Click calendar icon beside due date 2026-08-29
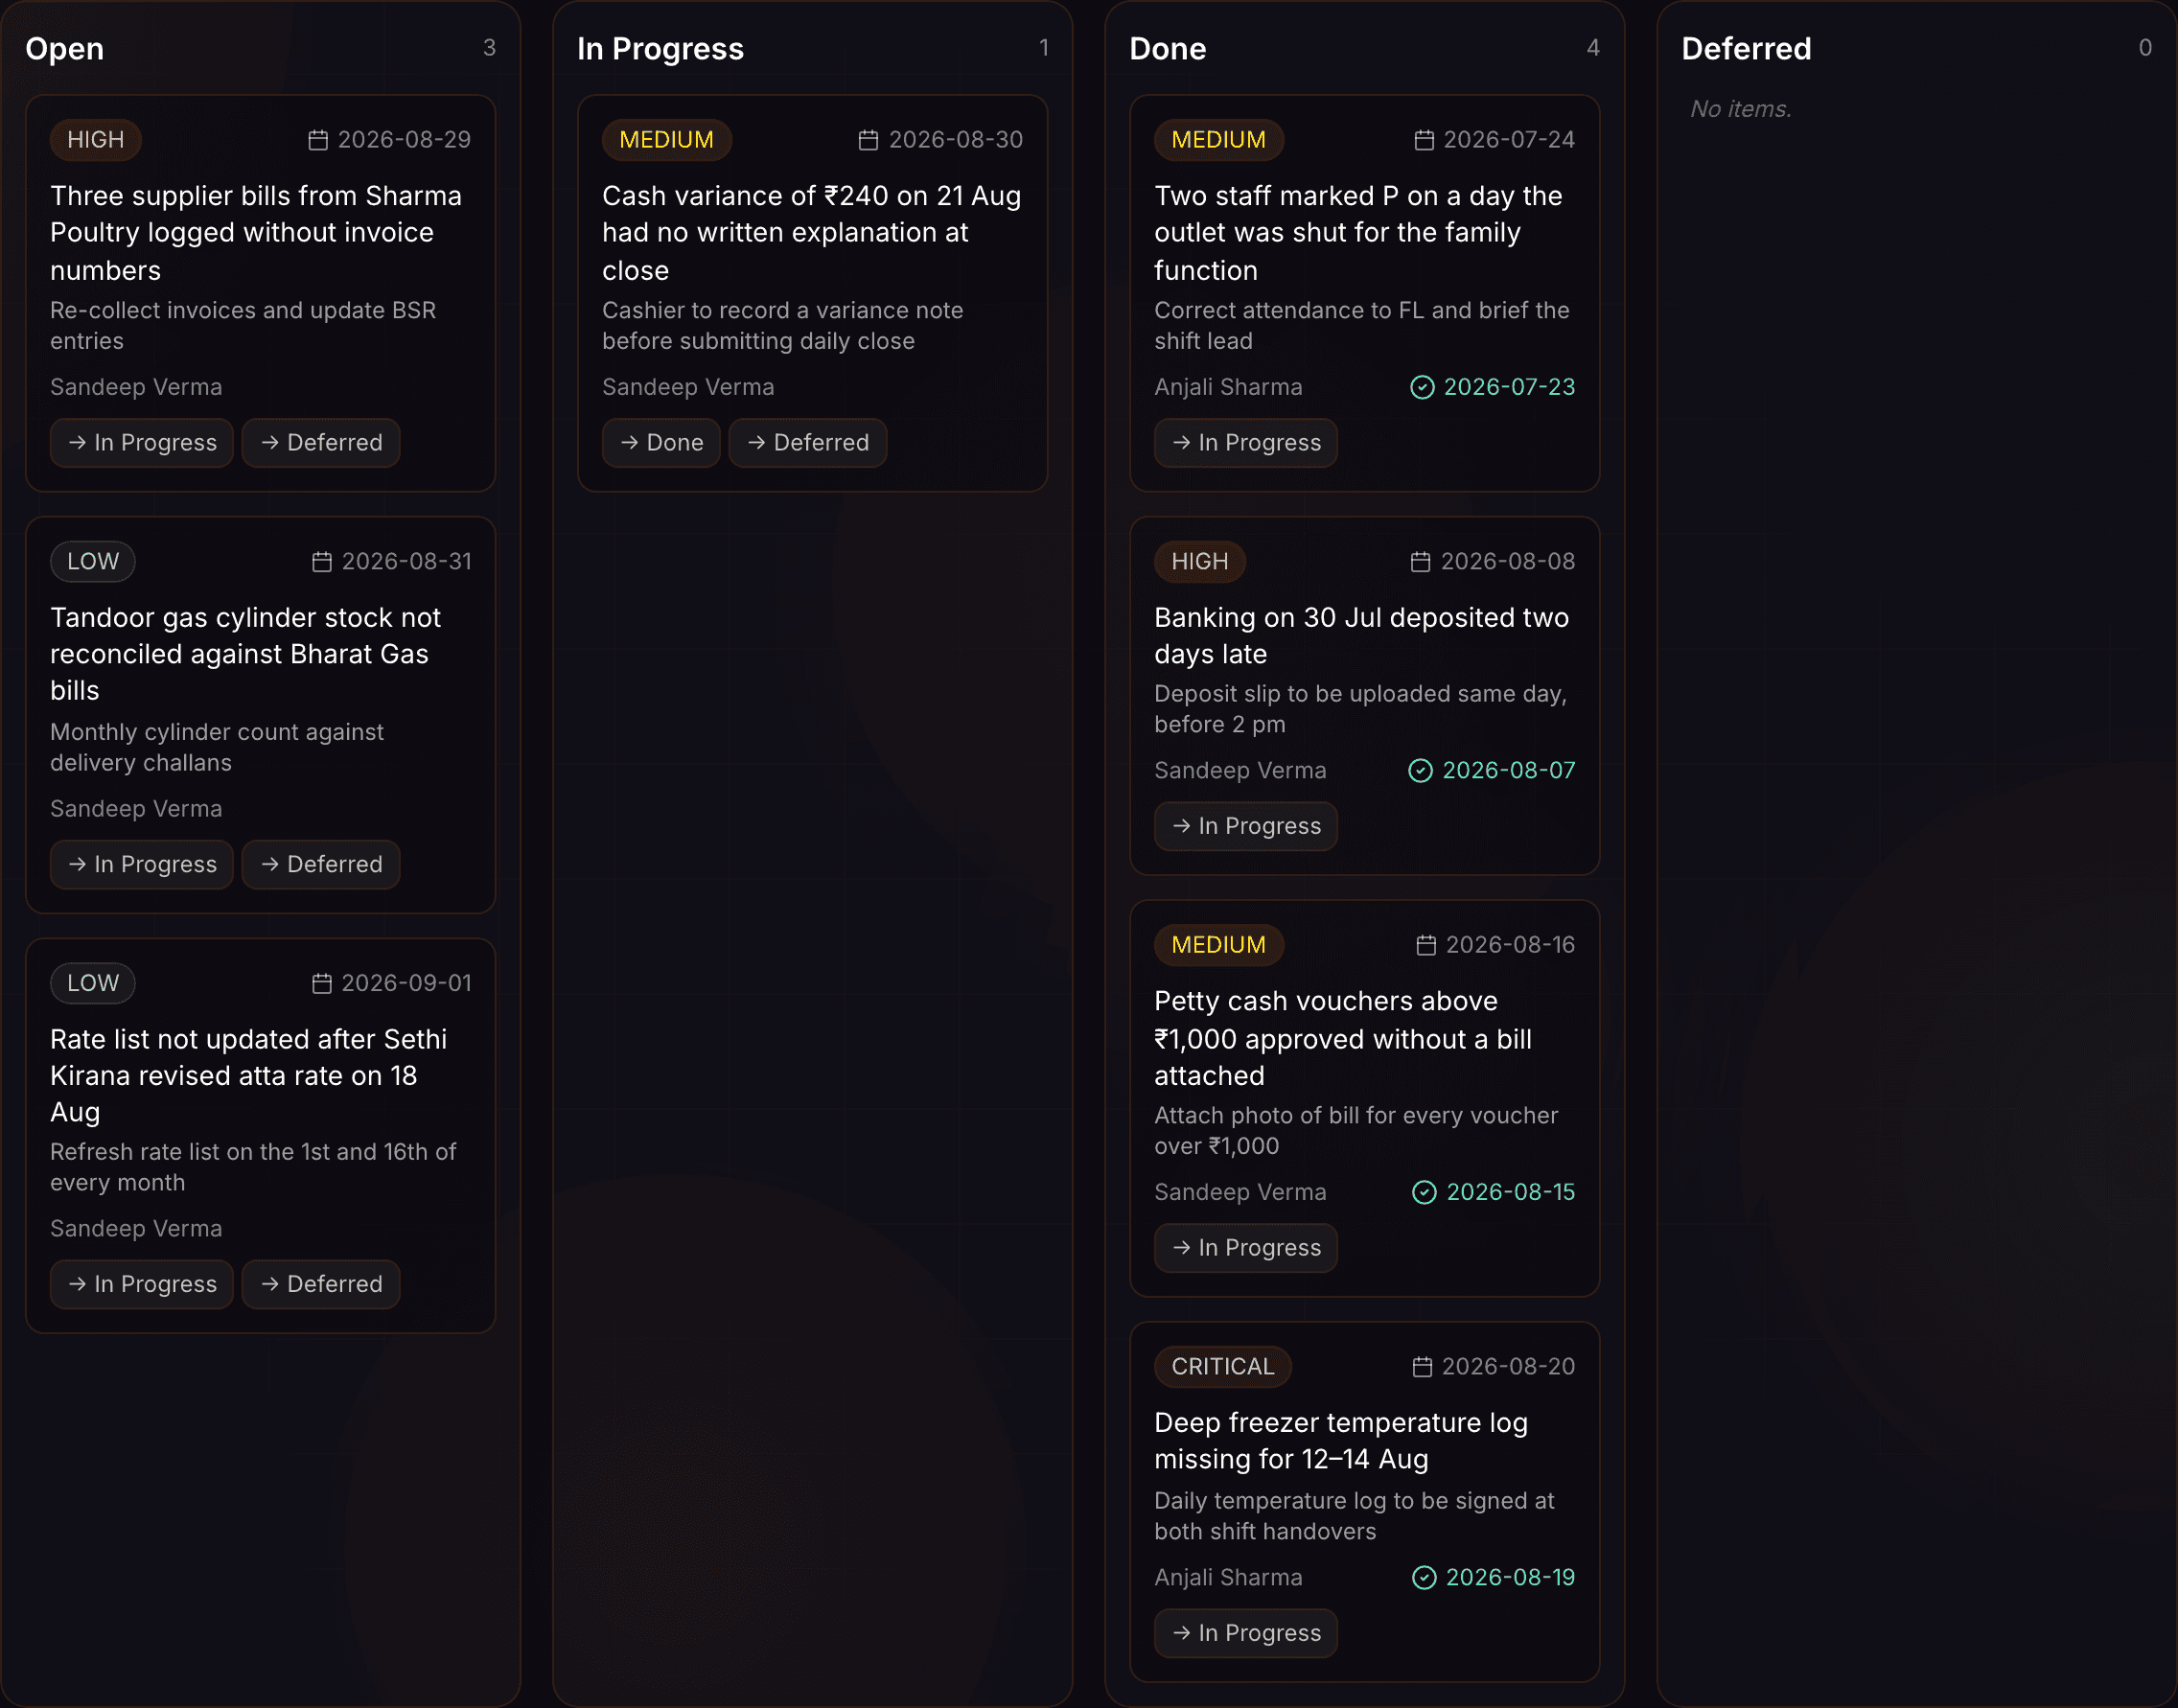Viewport: 2178px width, 1708px height. (x=318, y=140)
